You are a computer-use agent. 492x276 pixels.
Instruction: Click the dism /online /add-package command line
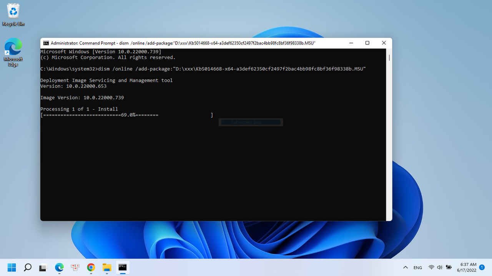tap(203, 69)
